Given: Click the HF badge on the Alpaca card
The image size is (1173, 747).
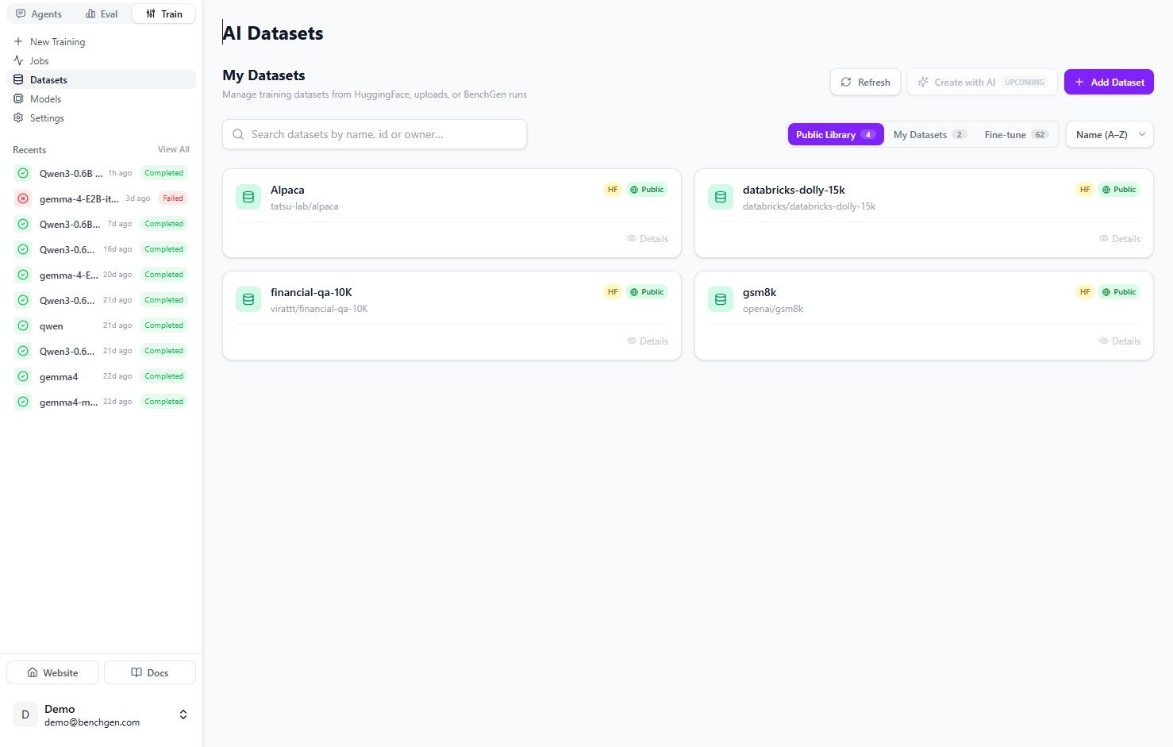Looking at the screenshot, I should click(613, 190).
